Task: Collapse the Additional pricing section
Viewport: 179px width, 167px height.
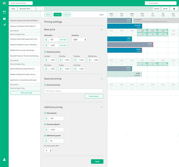Action: coord(102,107)
